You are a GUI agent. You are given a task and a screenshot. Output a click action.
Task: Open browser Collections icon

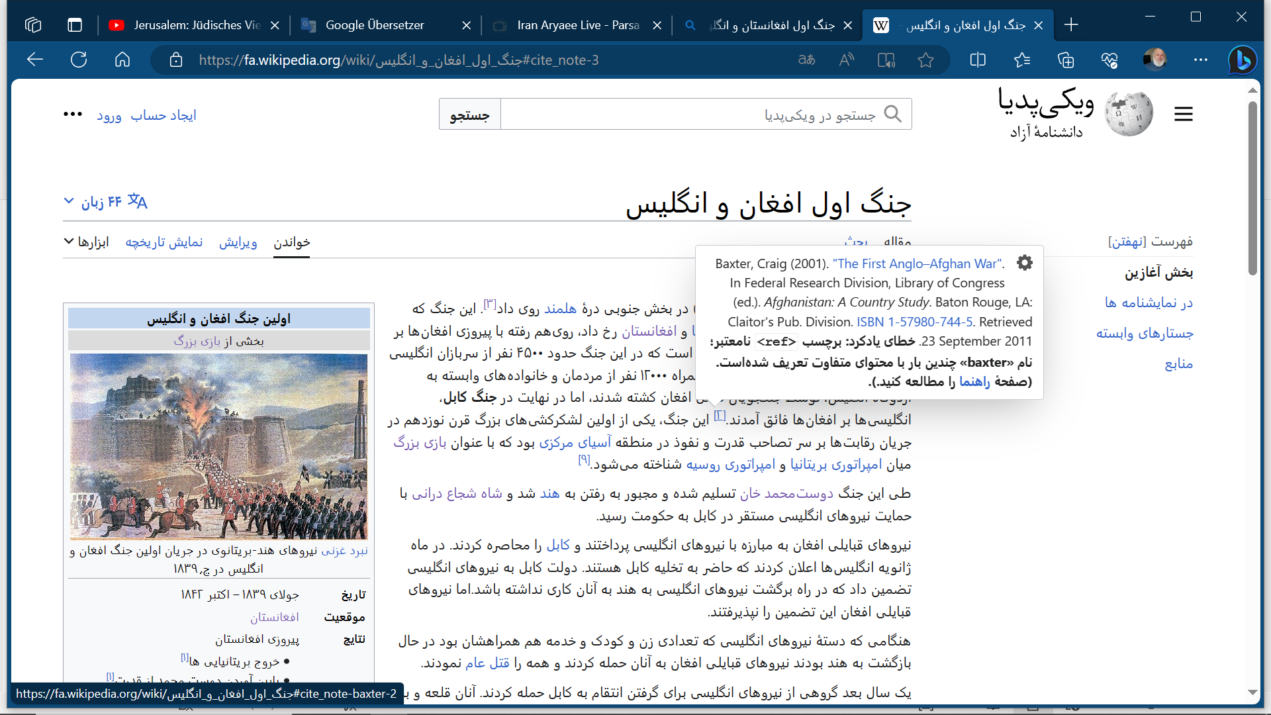coord(1066,60)
